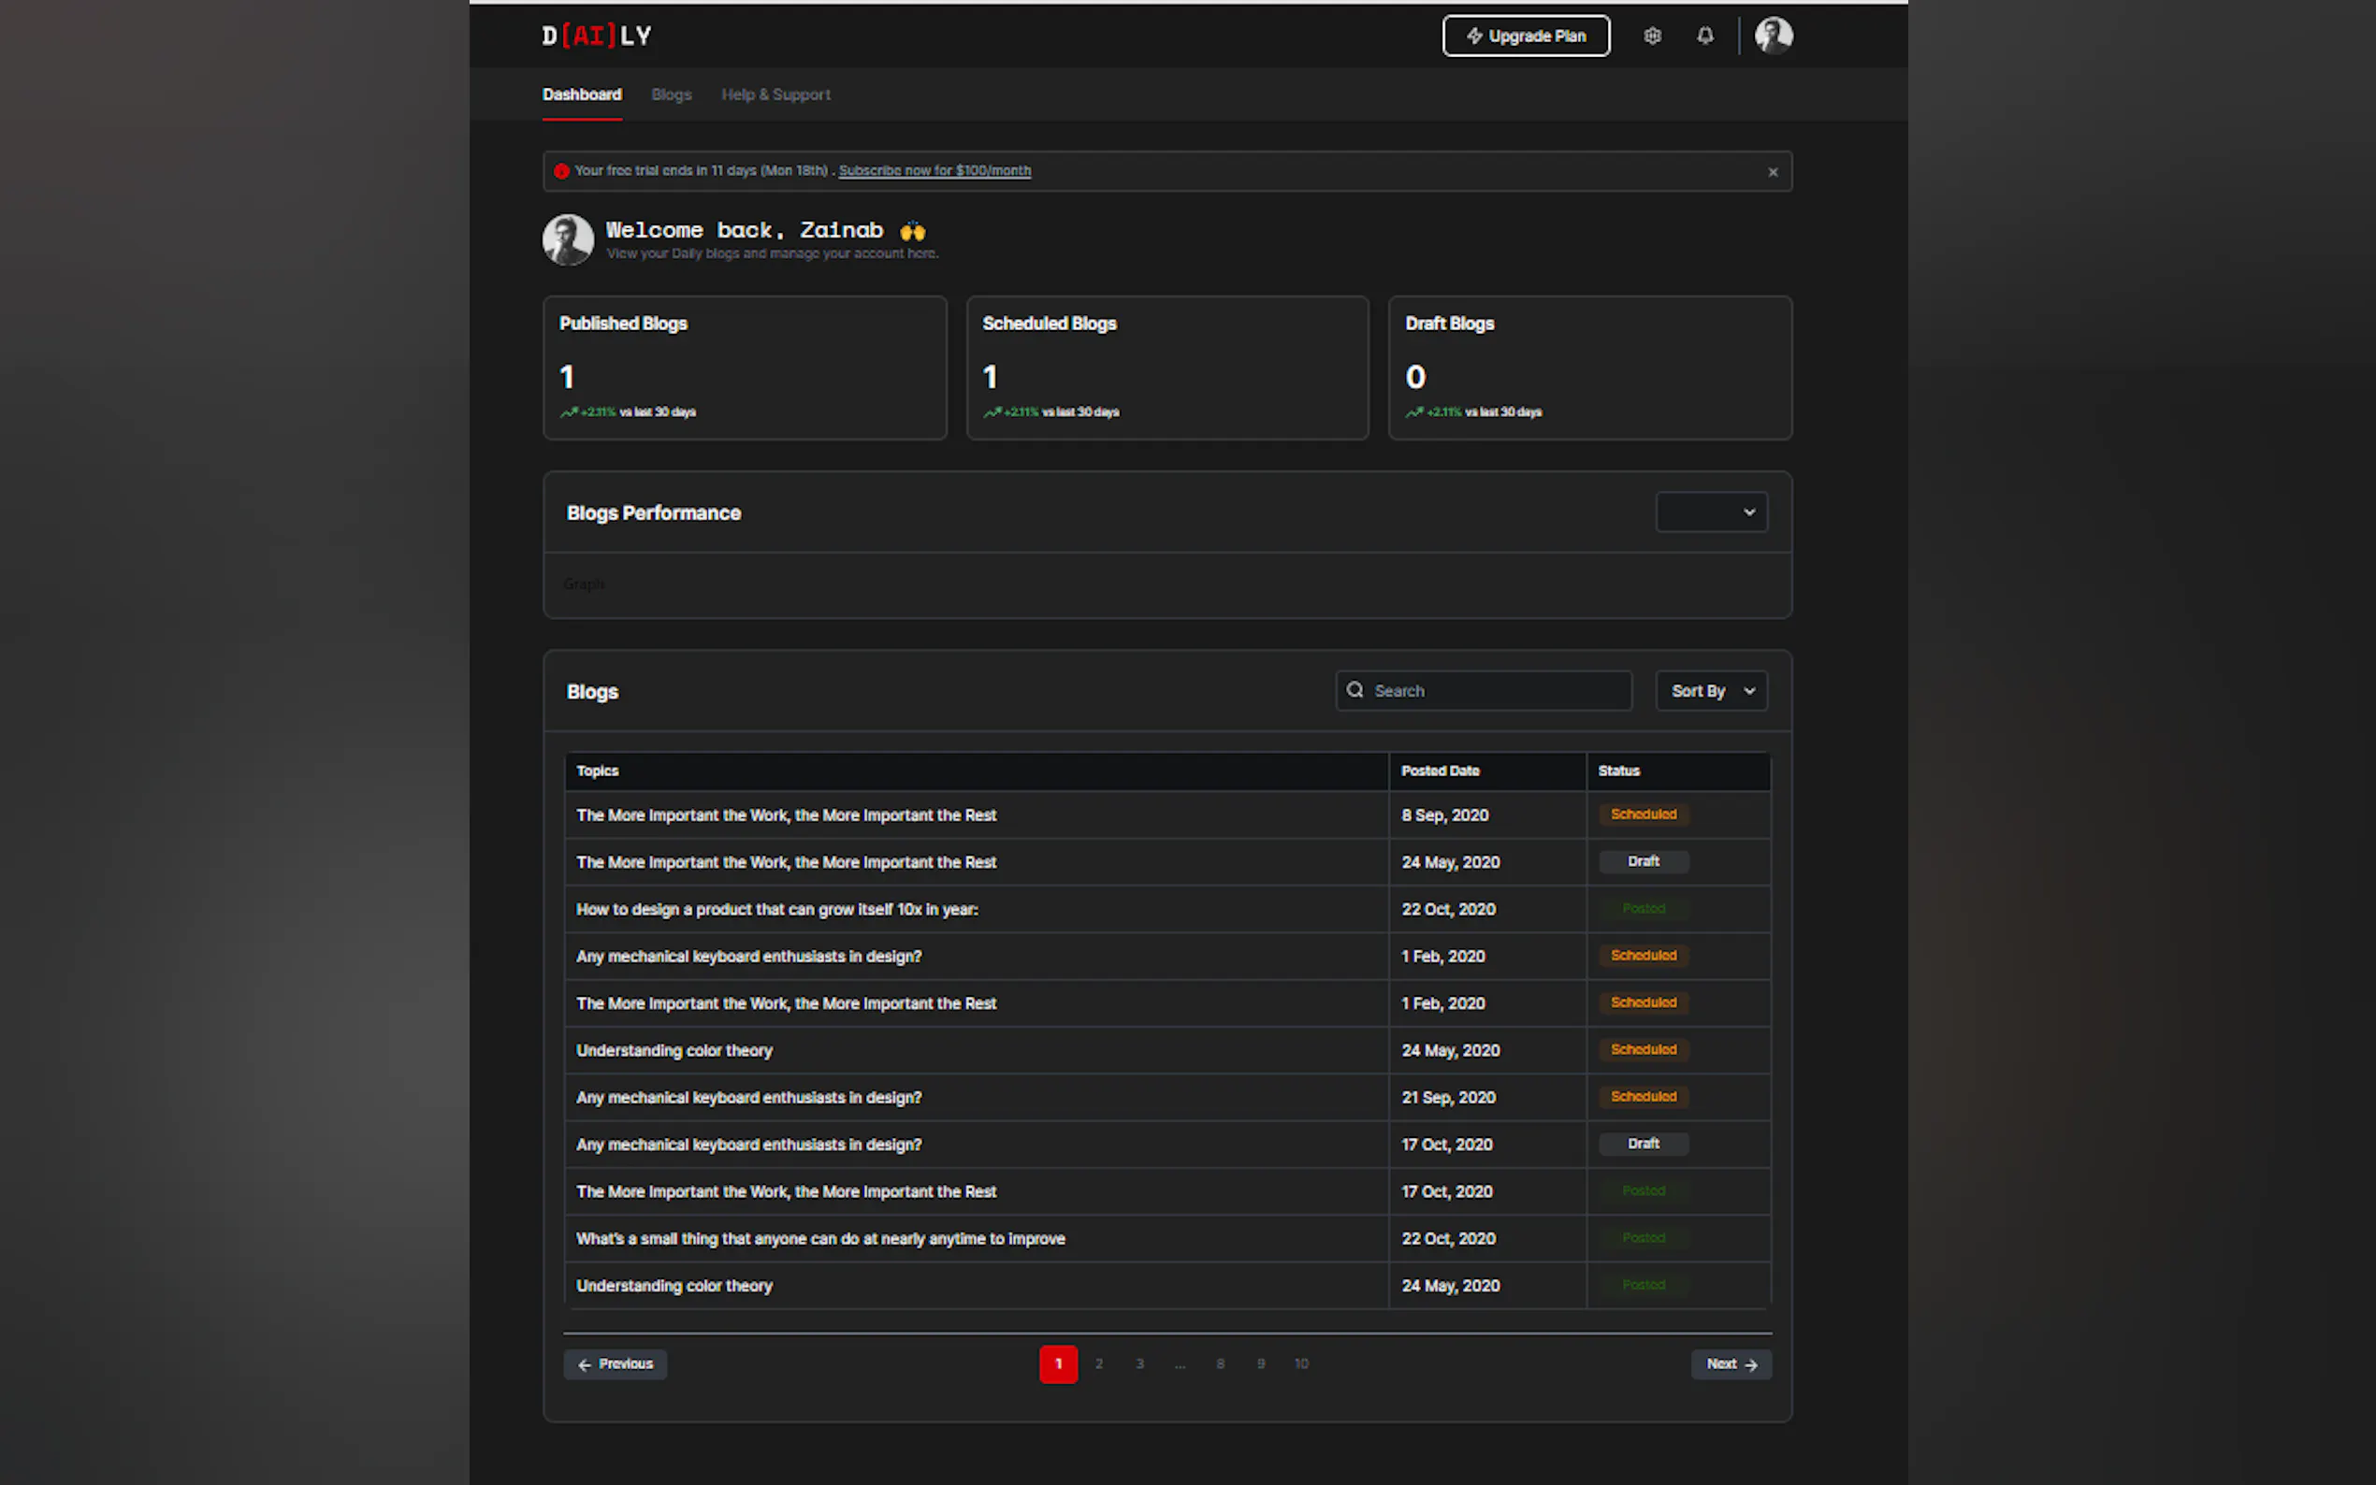Switch to the Blogs tab
Screen dimensions: 2376x1485
click(671, 94)
